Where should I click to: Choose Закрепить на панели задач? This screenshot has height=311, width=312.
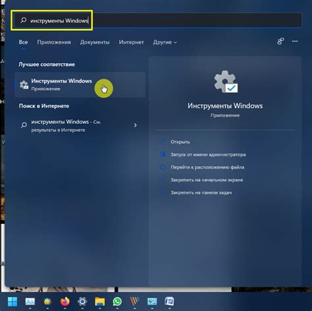201,193
